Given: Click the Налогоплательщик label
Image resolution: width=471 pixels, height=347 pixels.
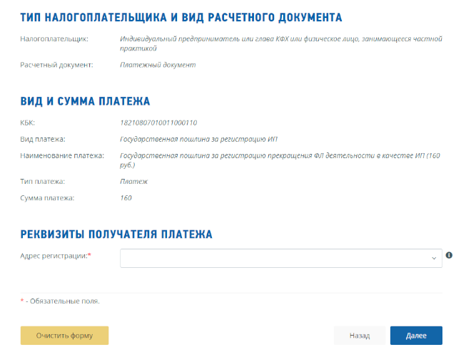Looking at the screenshot, I should [54, 39].
